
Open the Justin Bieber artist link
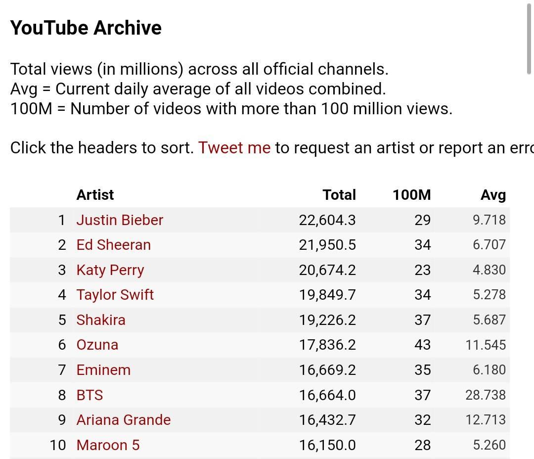[x=120, y=220]
